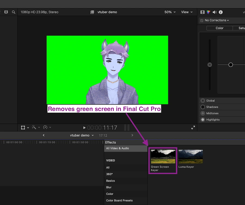The width and height of the screenshot is (245, 205).
Task: Click the search magnifier icon
Action: pyautogui.click(x=14, y=12)
